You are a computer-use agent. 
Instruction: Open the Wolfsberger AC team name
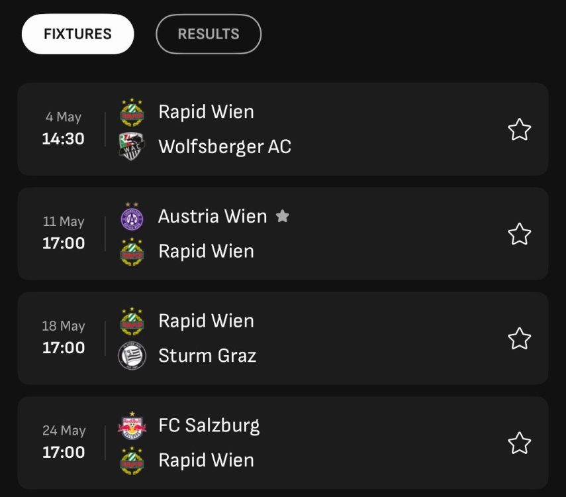[224, 146]
